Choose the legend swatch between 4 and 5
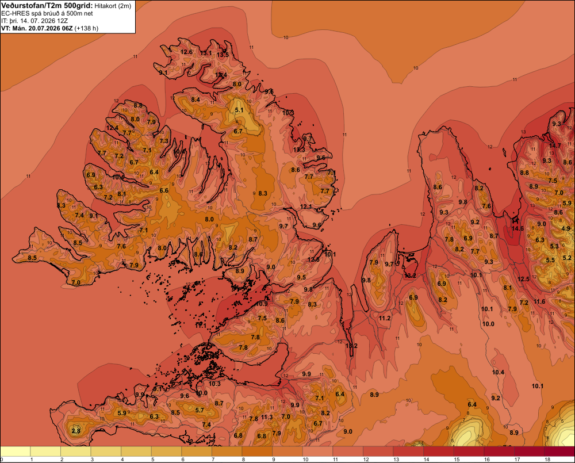This screenshot has height=463, width=575. coord(136,451)
